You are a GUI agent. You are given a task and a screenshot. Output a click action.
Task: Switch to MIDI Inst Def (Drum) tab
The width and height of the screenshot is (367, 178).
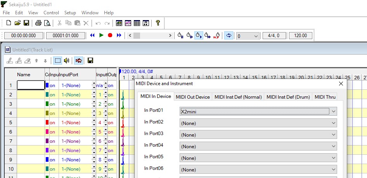288,97
